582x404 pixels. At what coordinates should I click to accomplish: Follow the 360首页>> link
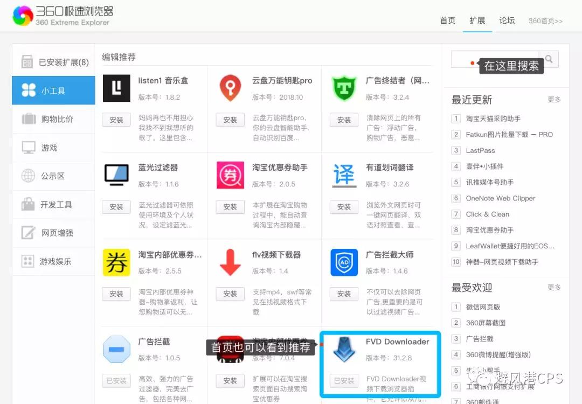pyautogui.click(x=545, y=21)
